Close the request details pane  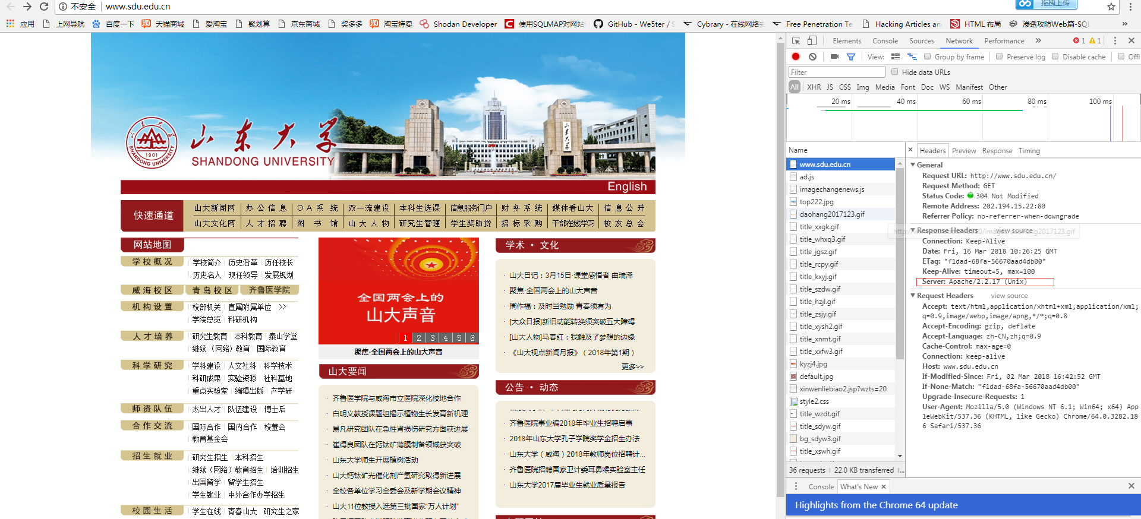(910, 150)
